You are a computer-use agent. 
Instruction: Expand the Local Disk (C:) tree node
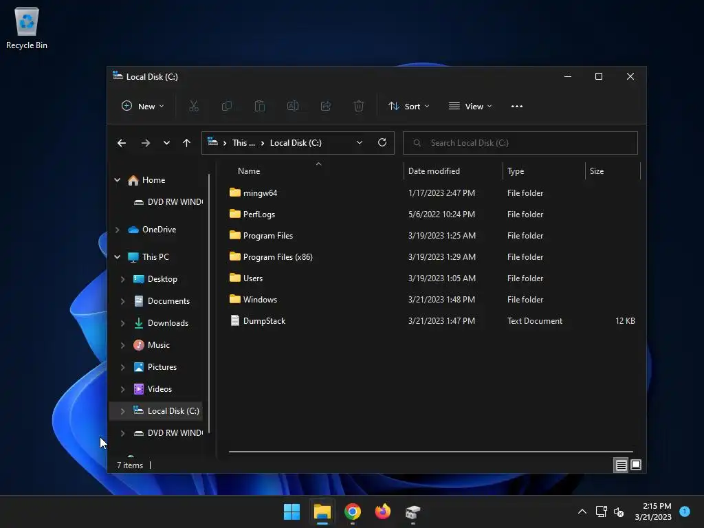pos(122,411)
